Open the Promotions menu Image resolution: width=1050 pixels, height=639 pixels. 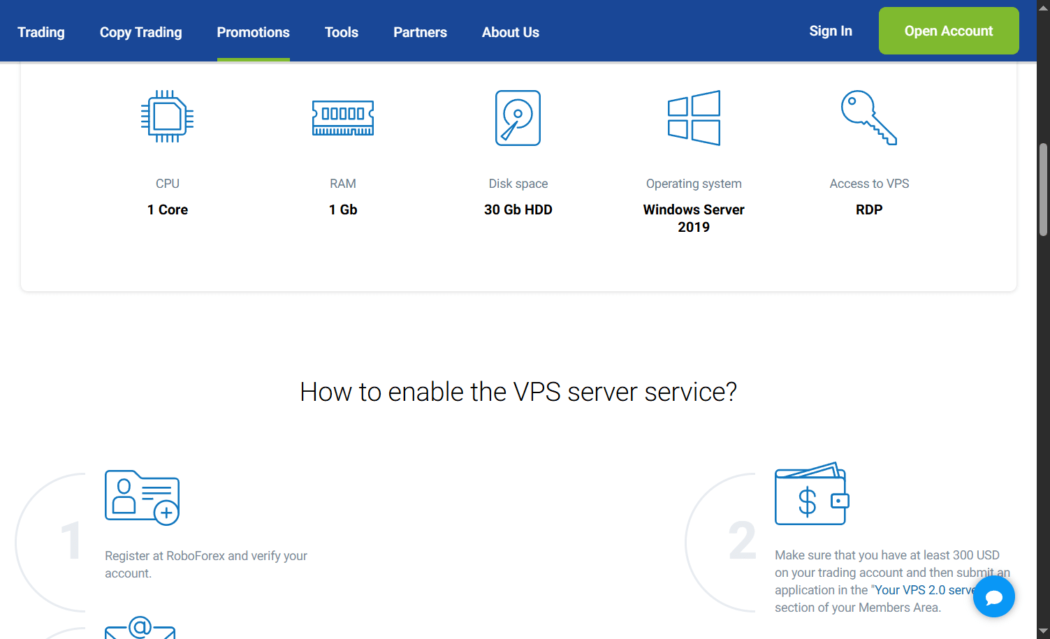253,32
